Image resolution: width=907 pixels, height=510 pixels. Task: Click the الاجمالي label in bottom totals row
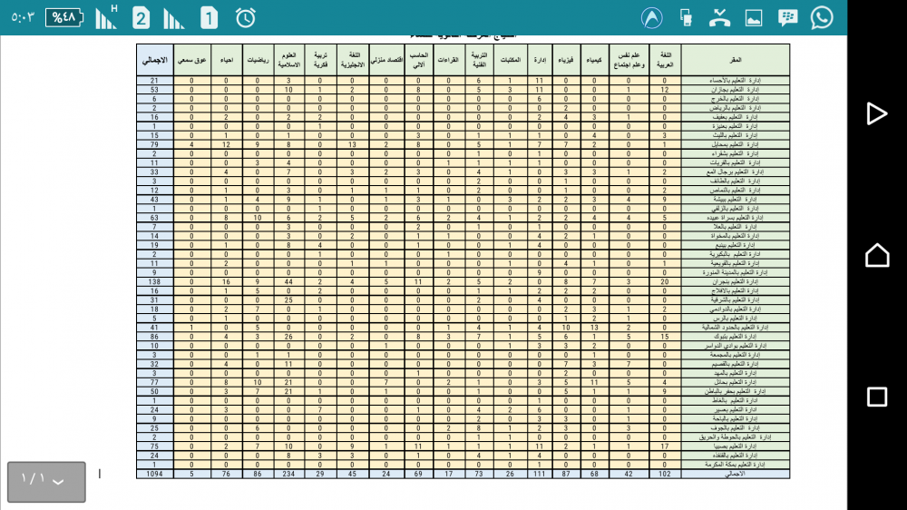point(736,474)
